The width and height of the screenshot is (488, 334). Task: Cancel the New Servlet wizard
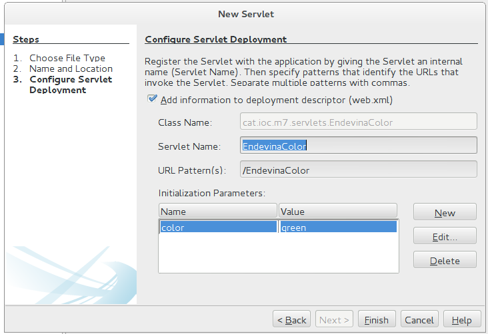click(x=419, y=319)
